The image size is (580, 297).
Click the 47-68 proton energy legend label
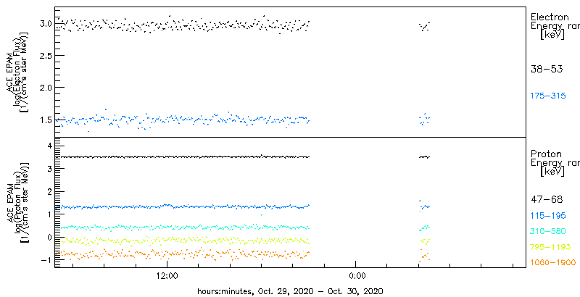point(547,200)
